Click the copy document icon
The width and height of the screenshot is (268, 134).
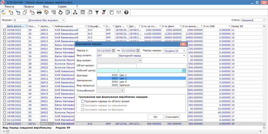(x=25, y=12)
